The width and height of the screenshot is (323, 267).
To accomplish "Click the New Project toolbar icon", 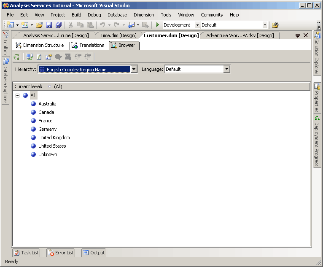I will point(11,25).
